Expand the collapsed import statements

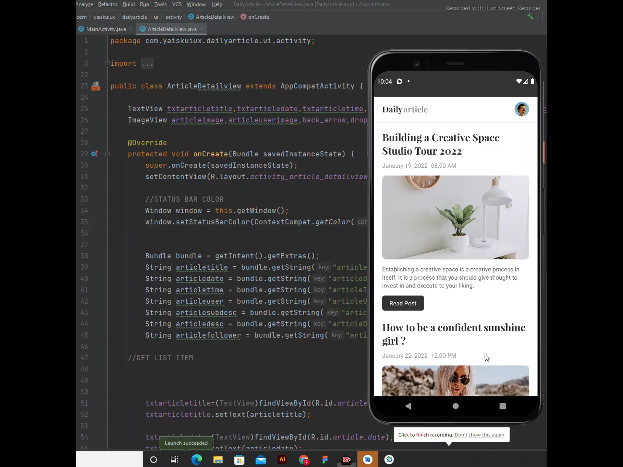coord(107,64)
